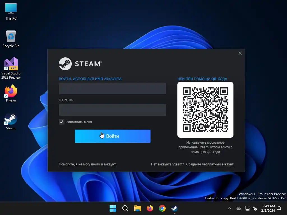Screen dimensions: 287x215
Task: Click "ИЛИ ПРИ ПОМОЩИ QR-КОДА" heading
Action: [202, 79]
